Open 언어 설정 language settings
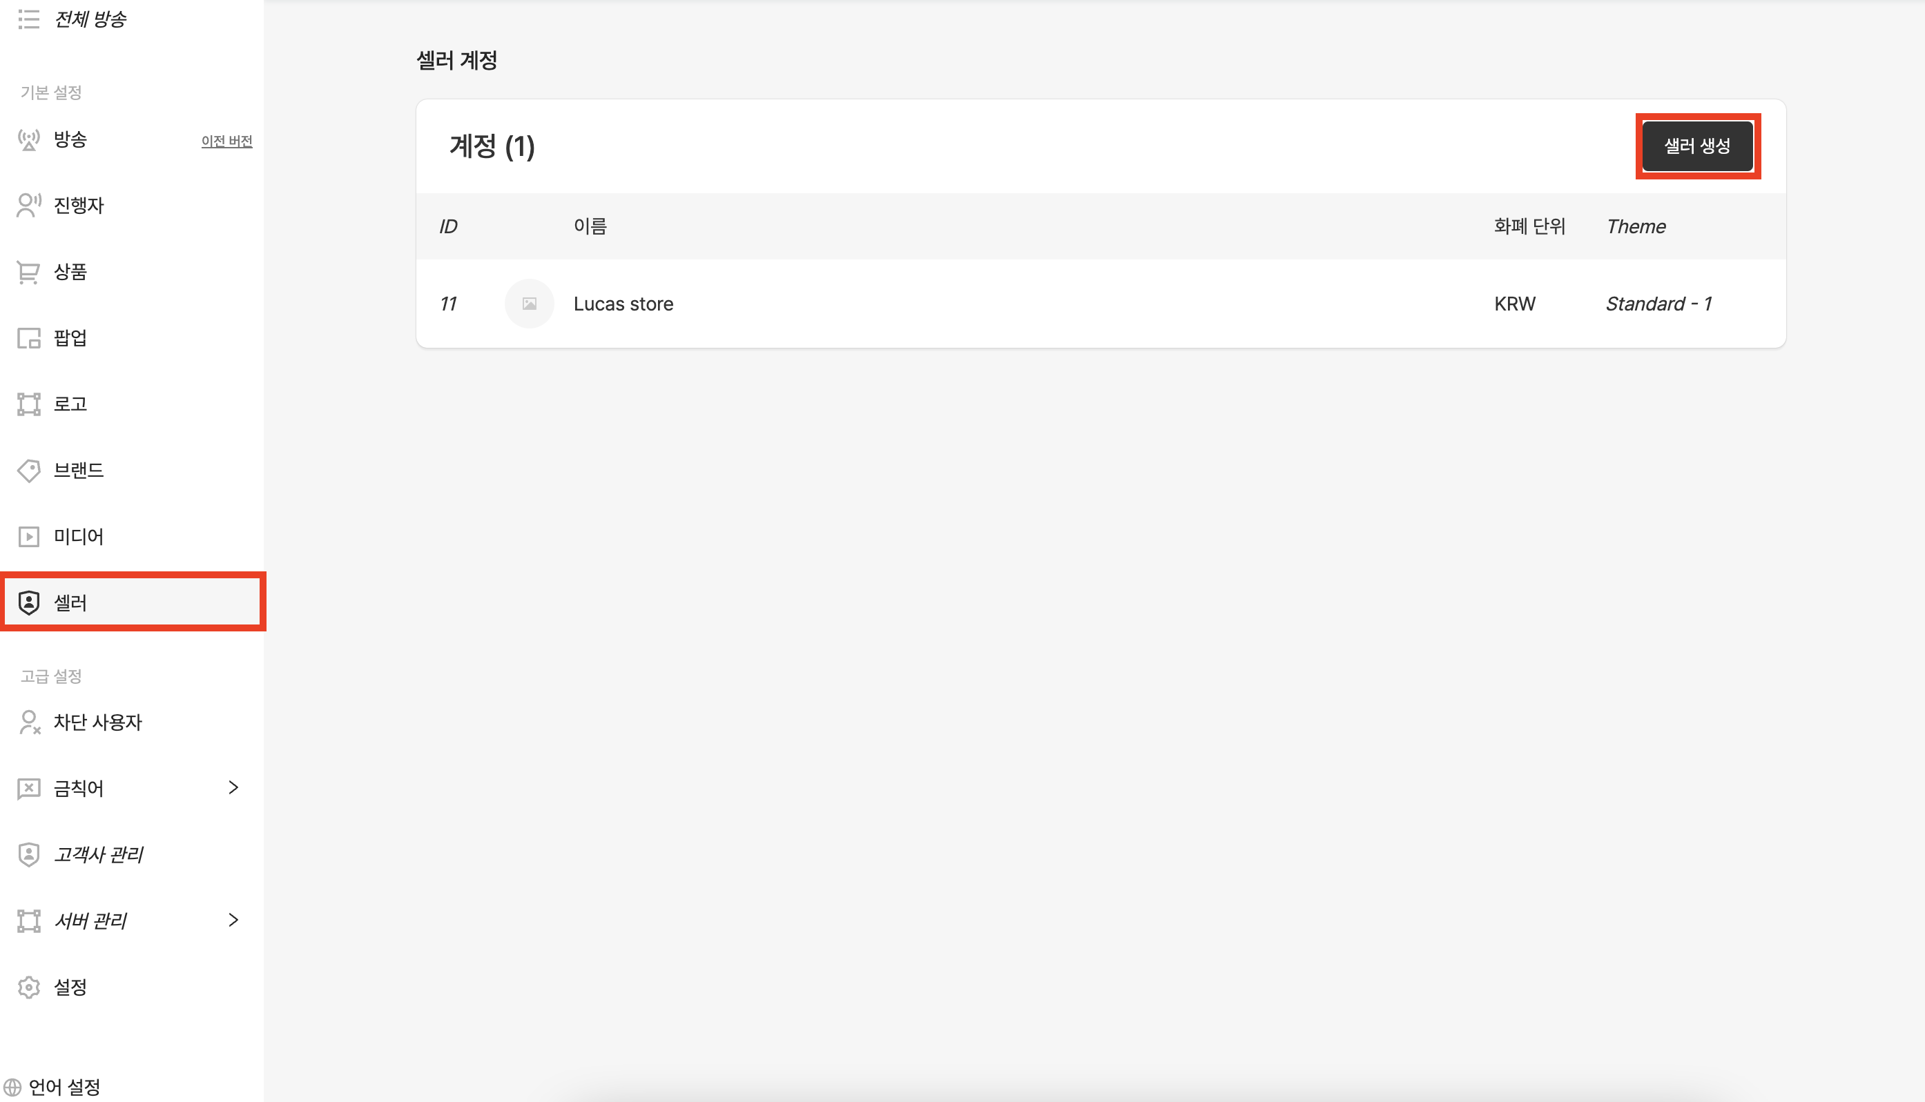1925x1102 pixels. click(x=64, y=1088)
